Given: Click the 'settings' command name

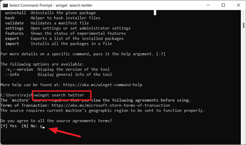Looking at the screenshot, I should tap(14, 28).
